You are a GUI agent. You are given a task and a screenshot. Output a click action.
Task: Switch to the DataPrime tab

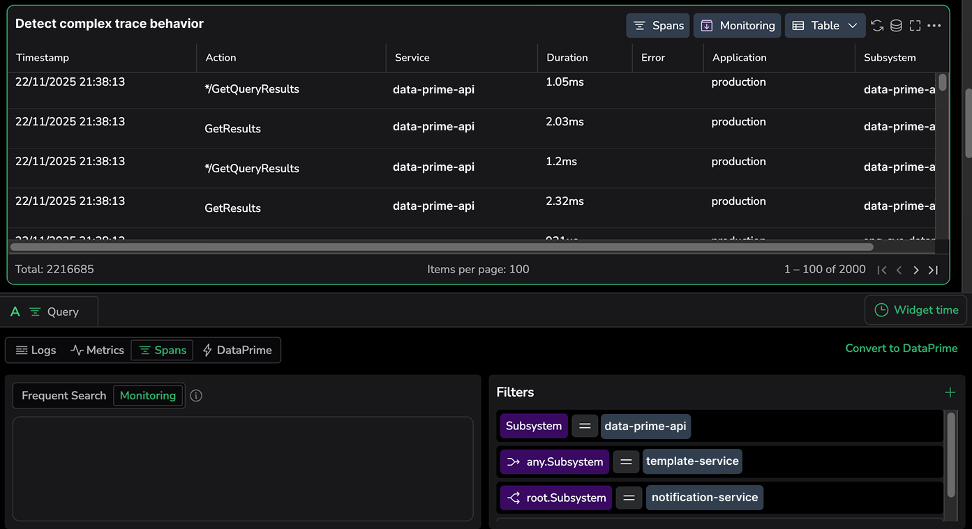tap(237, 351)
